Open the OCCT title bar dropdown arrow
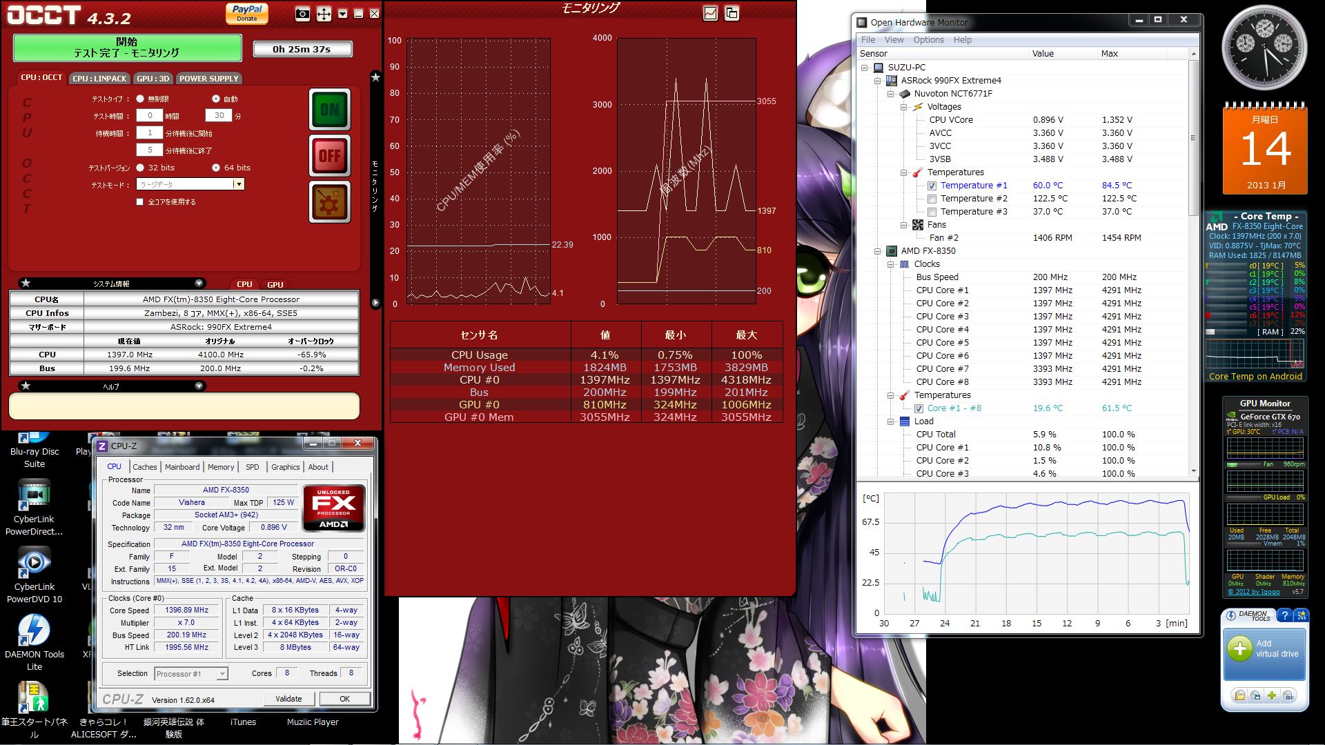 [x=342, y=14]
